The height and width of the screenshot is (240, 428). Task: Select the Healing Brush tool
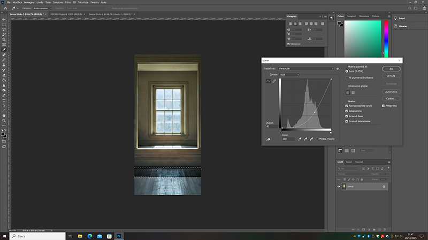(x=4, y=55)
